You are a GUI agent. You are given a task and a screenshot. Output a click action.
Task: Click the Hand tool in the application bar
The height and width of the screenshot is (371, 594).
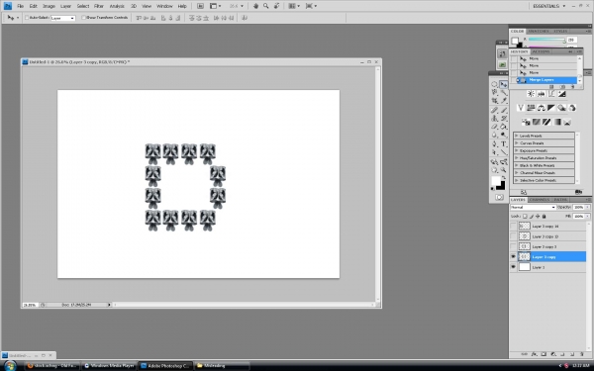coord(255,6)
